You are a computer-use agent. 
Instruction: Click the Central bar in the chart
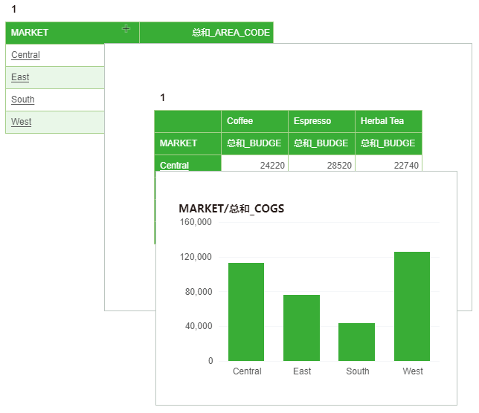[x=246, y=312]
